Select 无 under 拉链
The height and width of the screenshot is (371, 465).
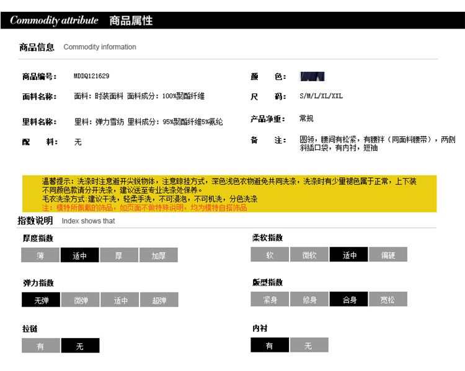(x=81, y=346)
